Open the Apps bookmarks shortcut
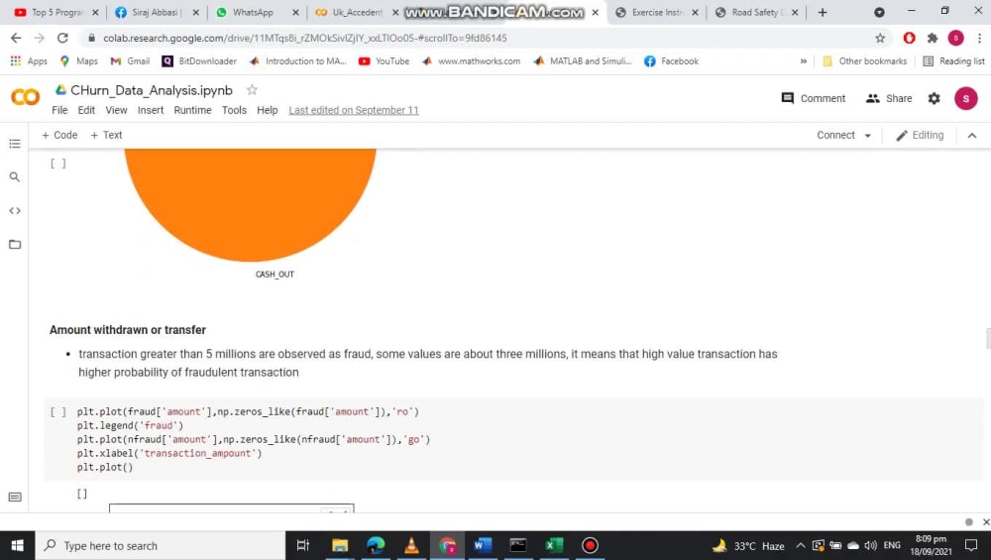The width and height of the screenshot is (991, 560). (x=29, y=60)
